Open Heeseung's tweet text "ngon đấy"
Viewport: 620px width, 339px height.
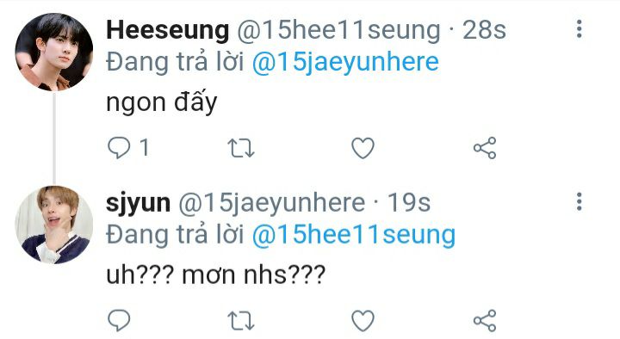tap(162, 102)
